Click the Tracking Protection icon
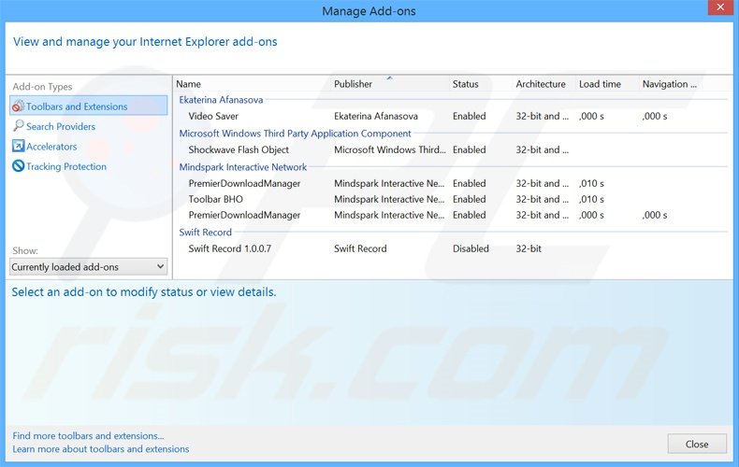 (18, 166)
